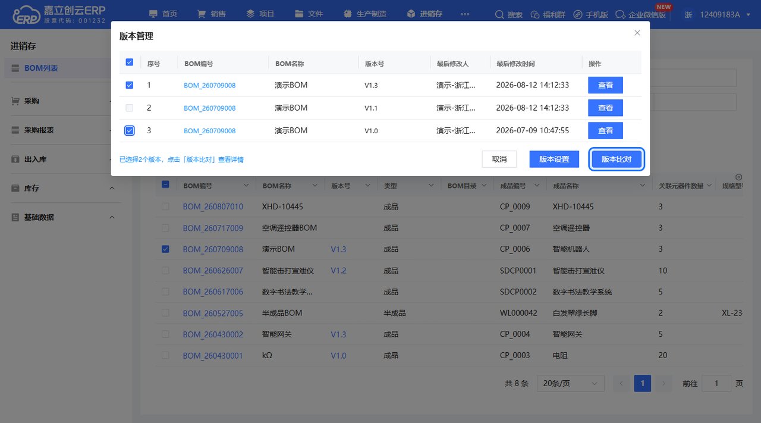Image resolution: width=761 pixels, height=423 pixels.
Task: Show more navigation items via ellipsis
Action: (465, 14)
